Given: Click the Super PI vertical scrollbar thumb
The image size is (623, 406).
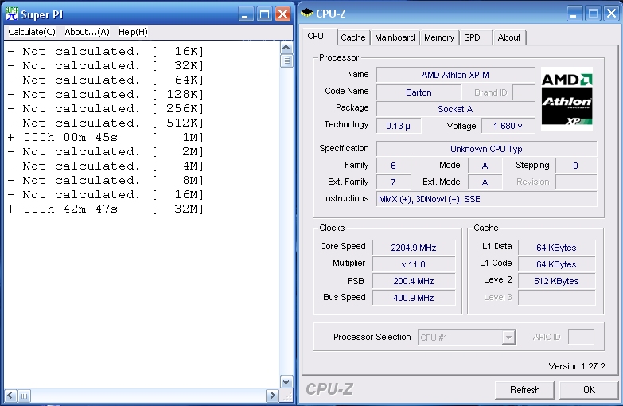Looking at the screenshot, I should click(x=286, y=61).
